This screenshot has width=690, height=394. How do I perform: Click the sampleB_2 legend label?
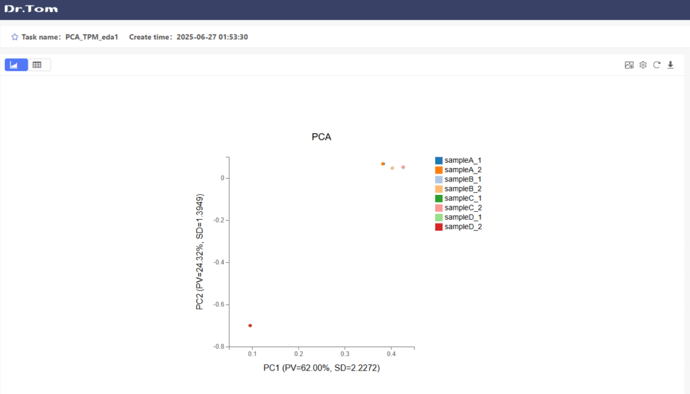pyautogui.click(x=463, y=189)
